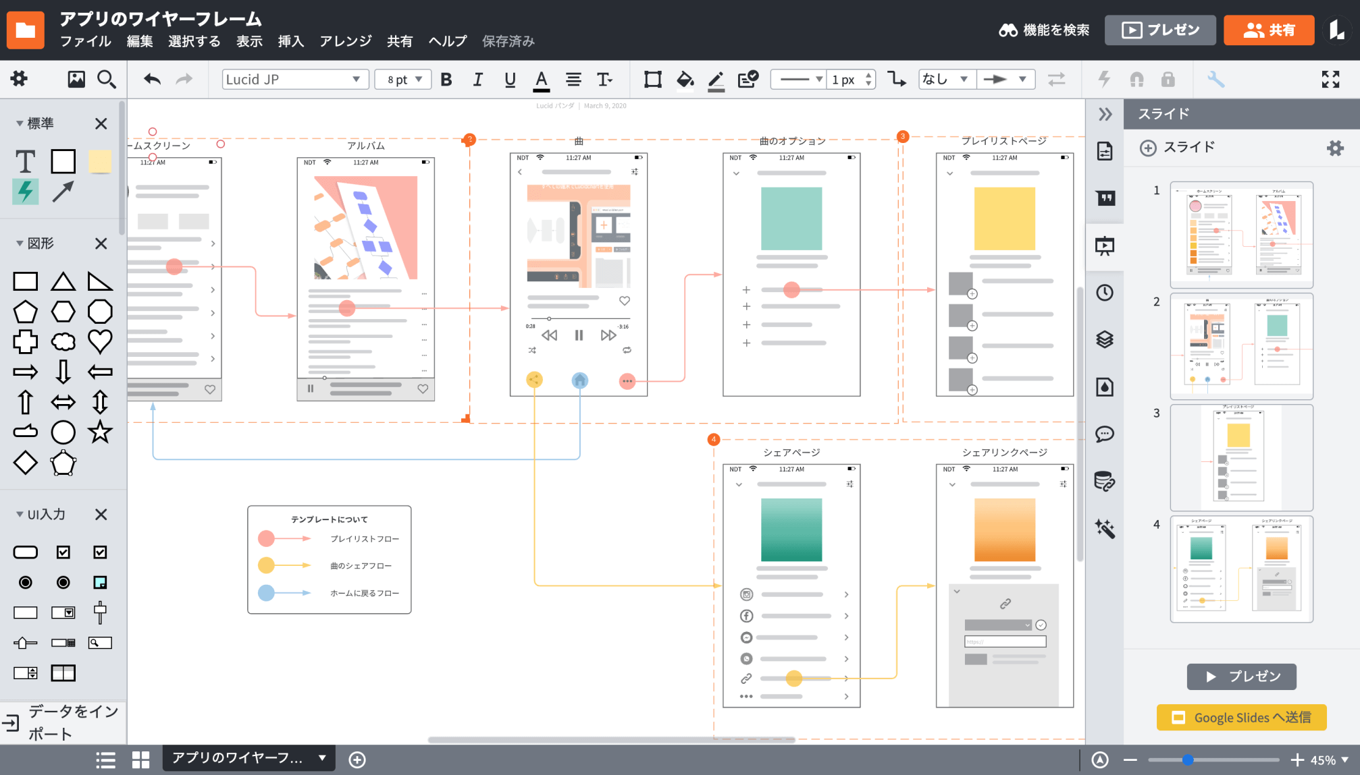Click the zoom slider handle
Viewport: 1360px width, 775px height.
pyautogui.click(x=1188, y=760)
